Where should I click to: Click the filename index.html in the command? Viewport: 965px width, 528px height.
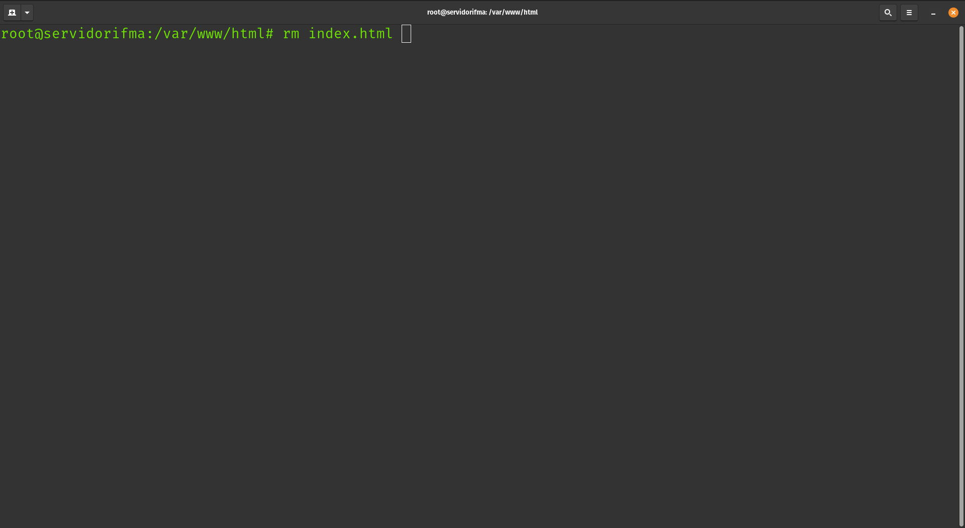coord(350,34)
